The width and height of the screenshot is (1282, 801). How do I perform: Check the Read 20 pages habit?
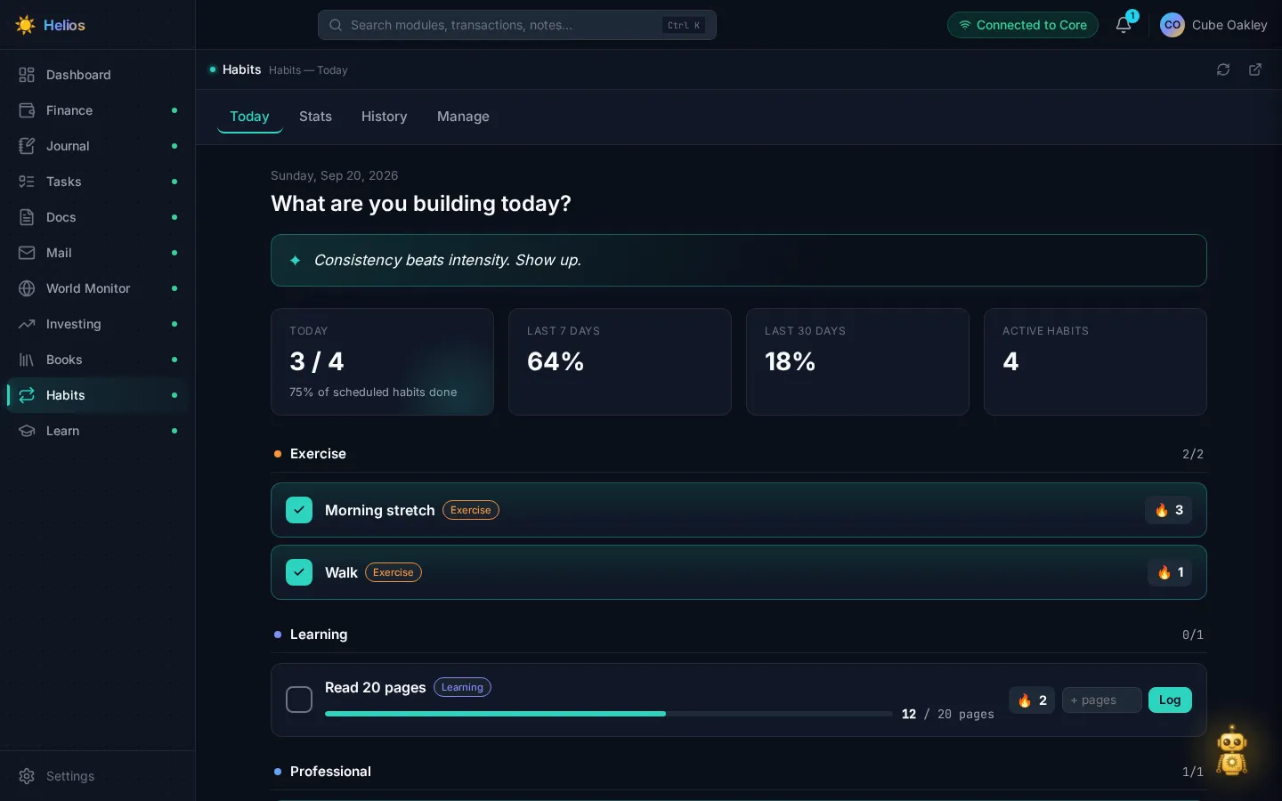299,700
